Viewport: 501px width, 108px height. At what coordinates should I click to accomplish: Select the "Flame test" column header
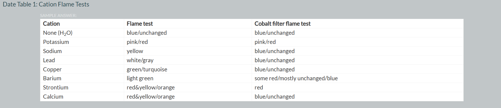pos(140,24)
